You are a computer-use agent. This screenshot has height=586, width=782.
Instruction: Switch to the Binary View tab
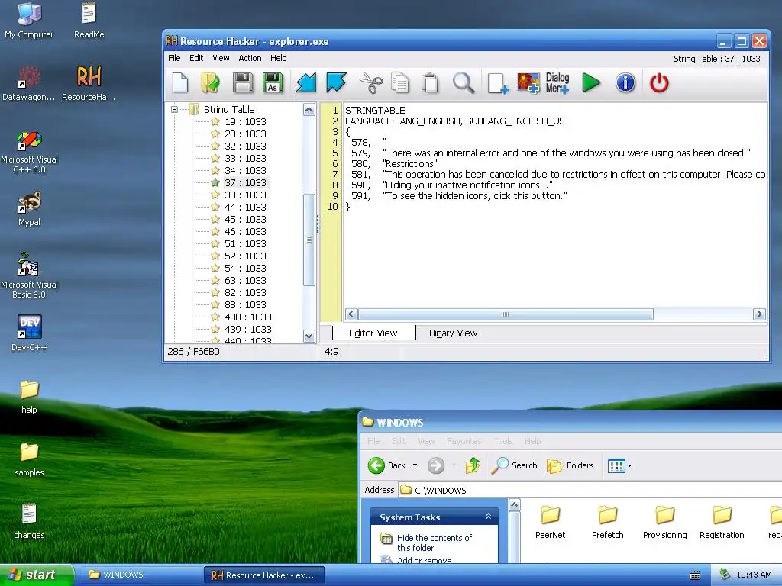coord(453,333)
